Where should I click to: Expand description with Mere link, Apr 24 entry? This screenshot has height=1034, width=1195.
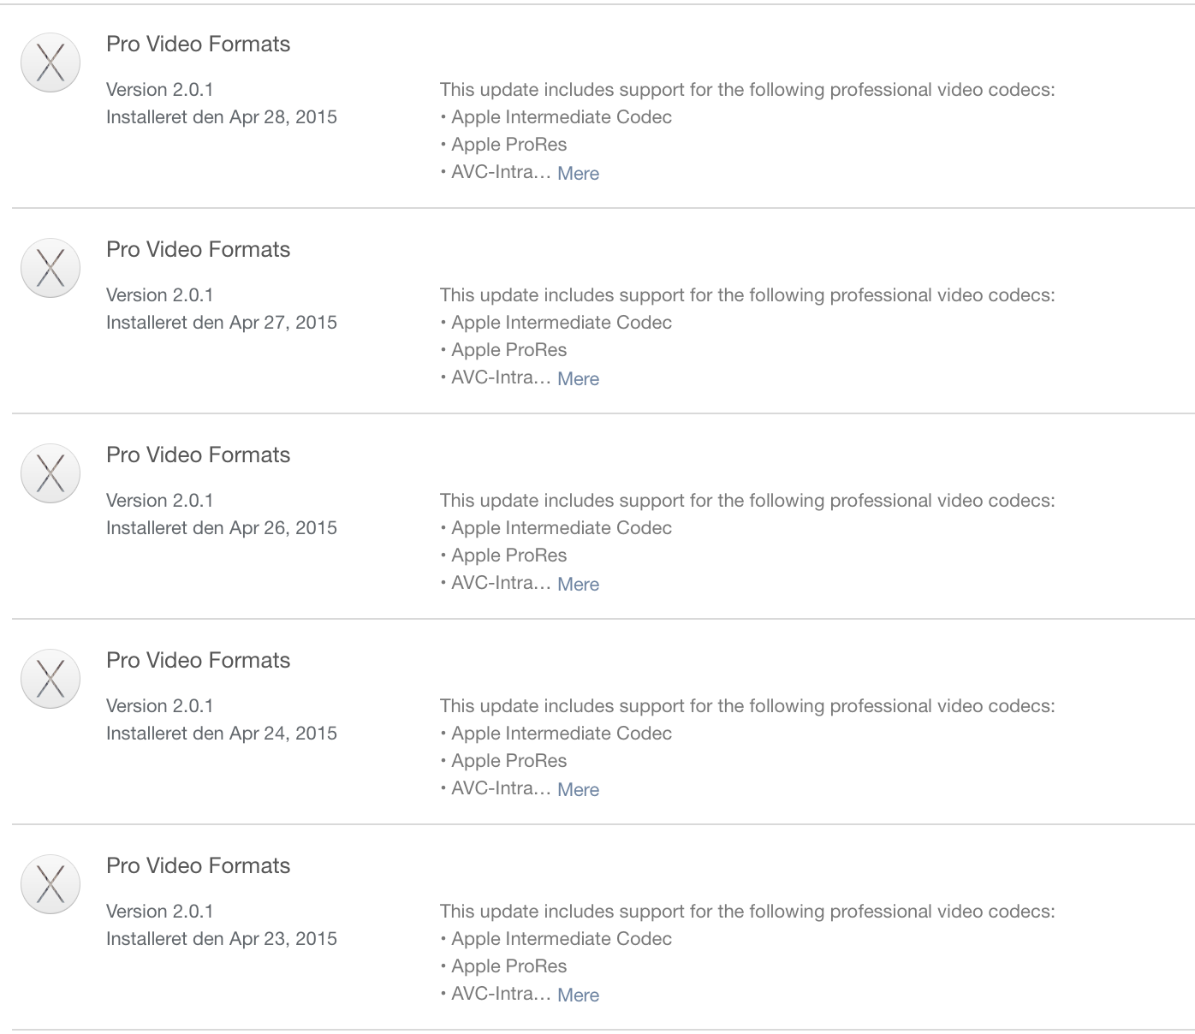(x=578, y=789)
